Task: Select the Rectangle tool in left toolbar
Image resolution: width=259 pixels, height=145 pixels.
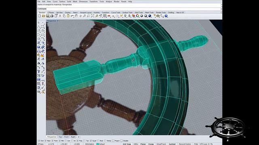Action: point(43,35)
